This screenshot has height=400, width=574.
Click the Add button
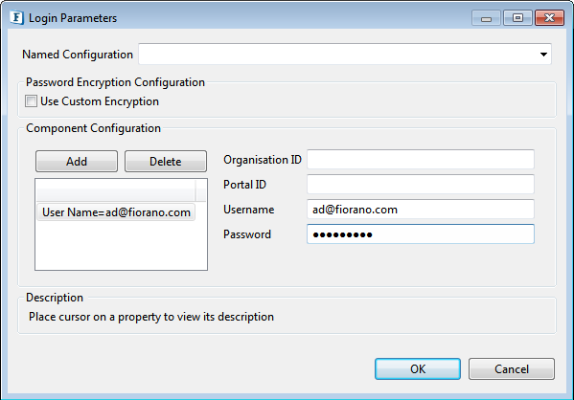click(x=77, y=161)
